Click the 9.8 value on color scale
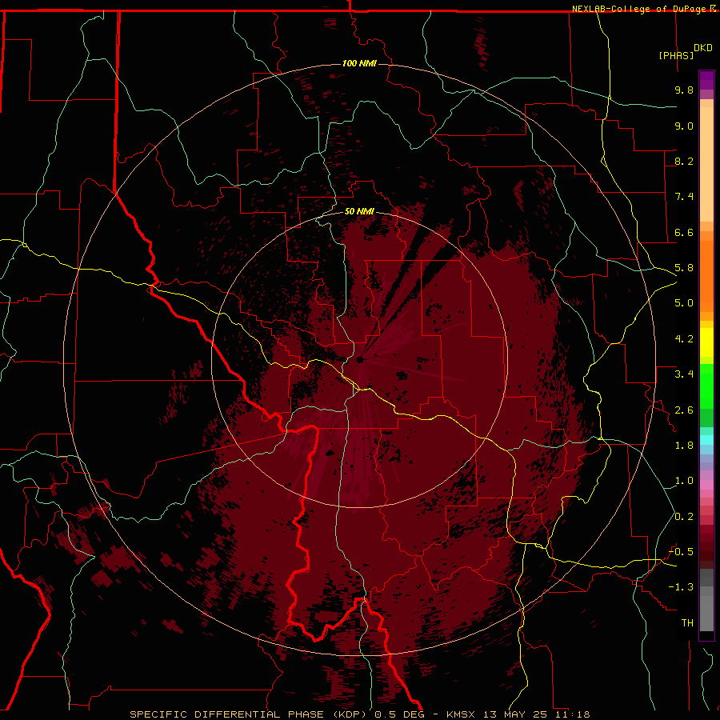The width and height of the screenshot is (720, 720). (684, 90)
